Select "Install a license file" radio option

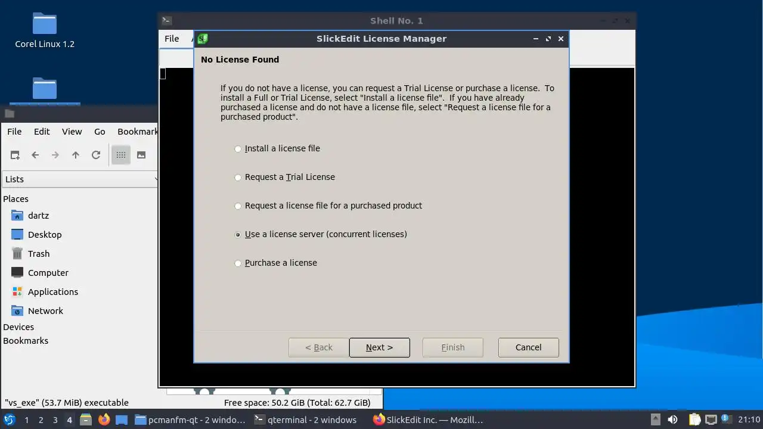pyautogui.click(x=238, y=148)
